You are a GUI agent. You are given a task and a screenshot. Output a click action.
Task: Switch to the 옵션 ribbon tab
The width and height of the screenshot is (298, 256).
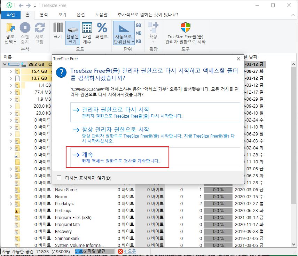point(81,15)
